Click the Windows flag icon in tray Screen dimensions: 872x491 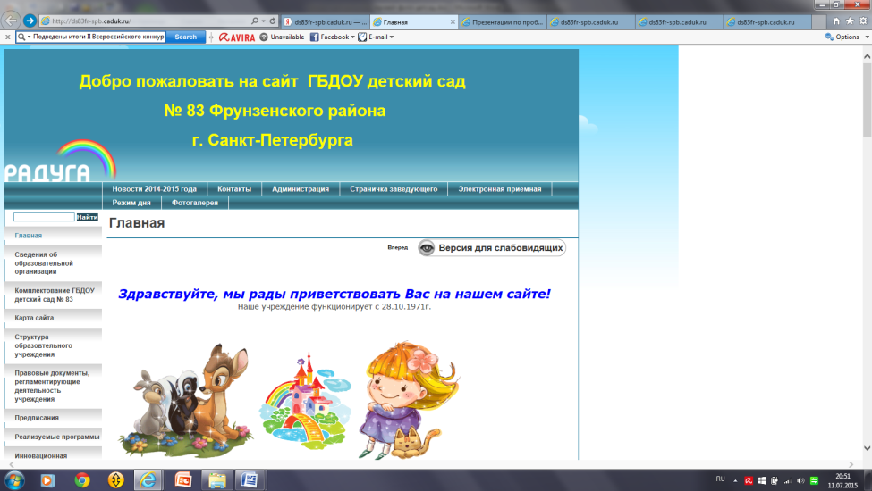click(x=762, y=481)
